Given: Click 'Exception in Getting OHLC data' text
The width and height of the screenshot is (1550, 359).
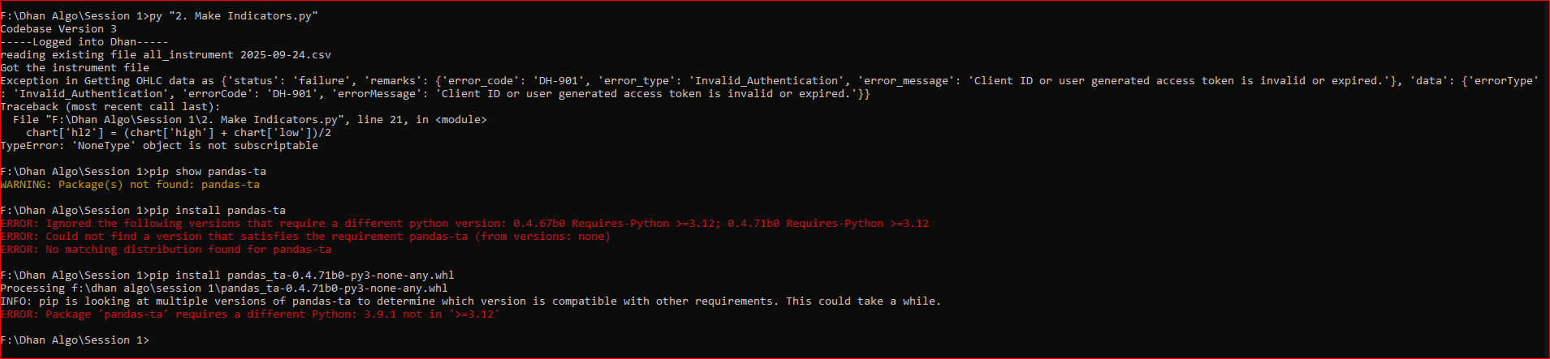Looking at the screenshot, I should (x=97, y=81).
